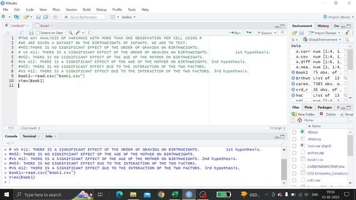Click Save current document in main toolbar

[x=38, y=17]
